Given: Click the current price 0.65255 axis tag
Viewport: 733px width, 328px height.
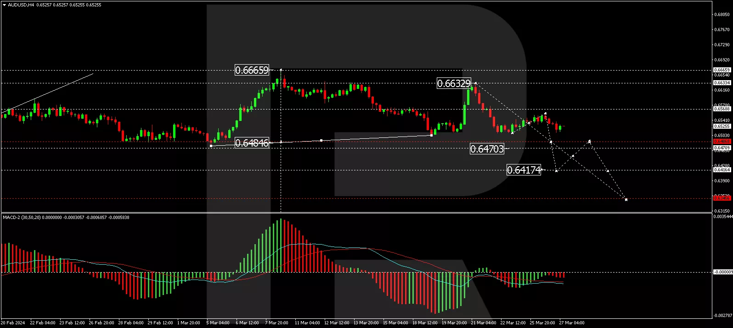Looking at the screenshot, I should 722,126.
